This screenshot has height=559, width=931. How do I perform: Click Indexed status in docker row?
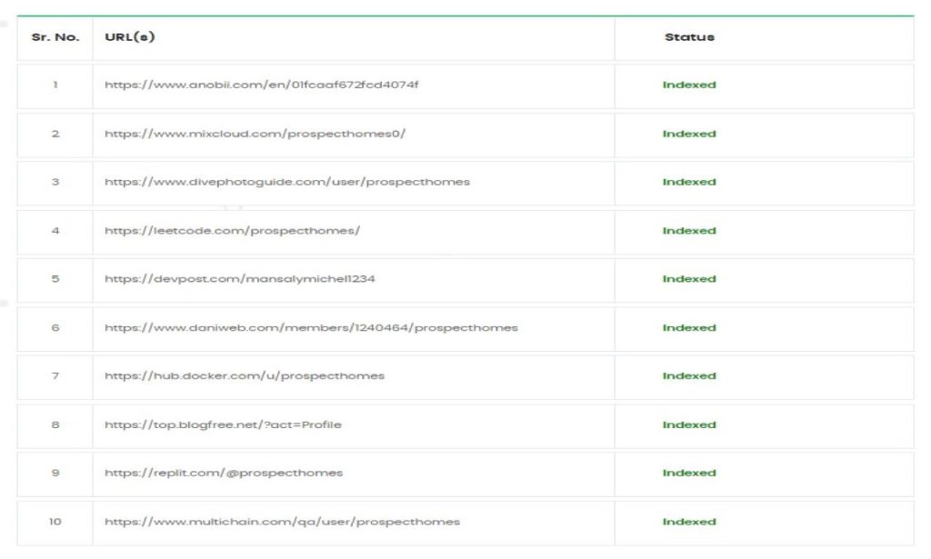[689, 376]
